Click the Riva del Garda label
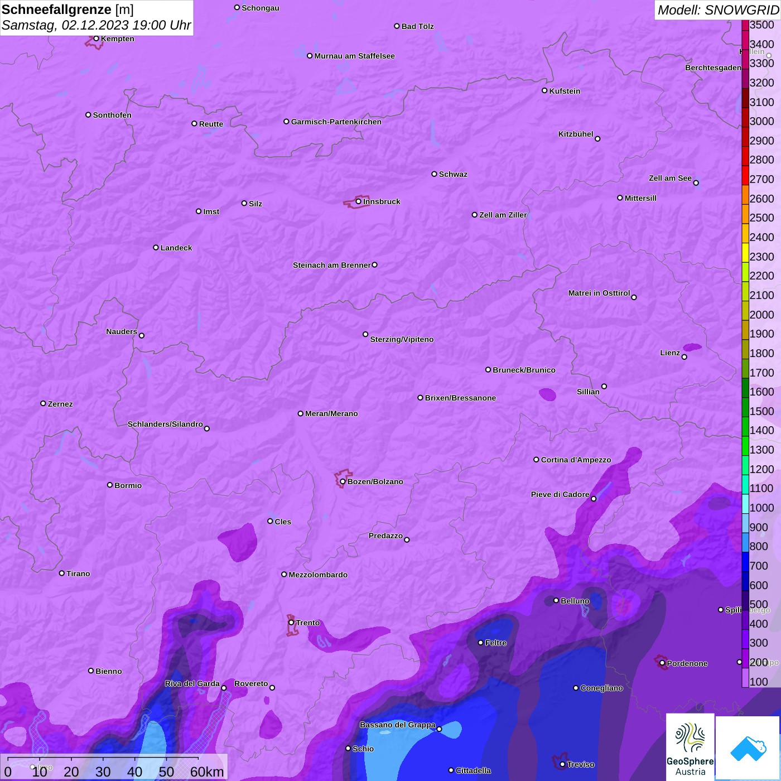The height and width of the screenshot is (781, 781). pos(192,683)
